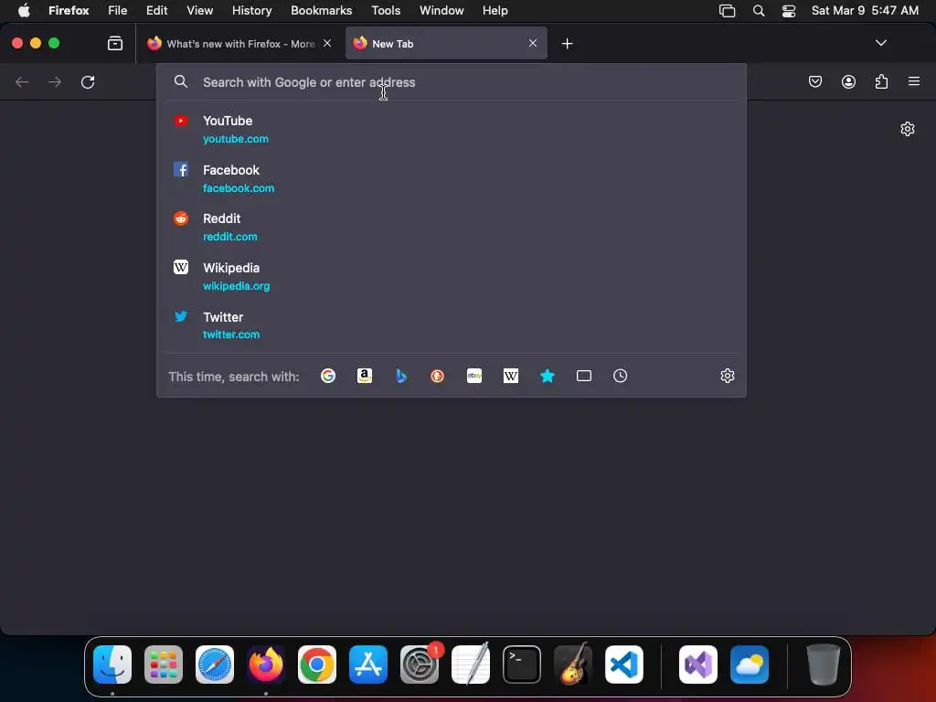Expand the list all tabs chevron
This screenshot has width=936, height=702.
tap(881, 43)
